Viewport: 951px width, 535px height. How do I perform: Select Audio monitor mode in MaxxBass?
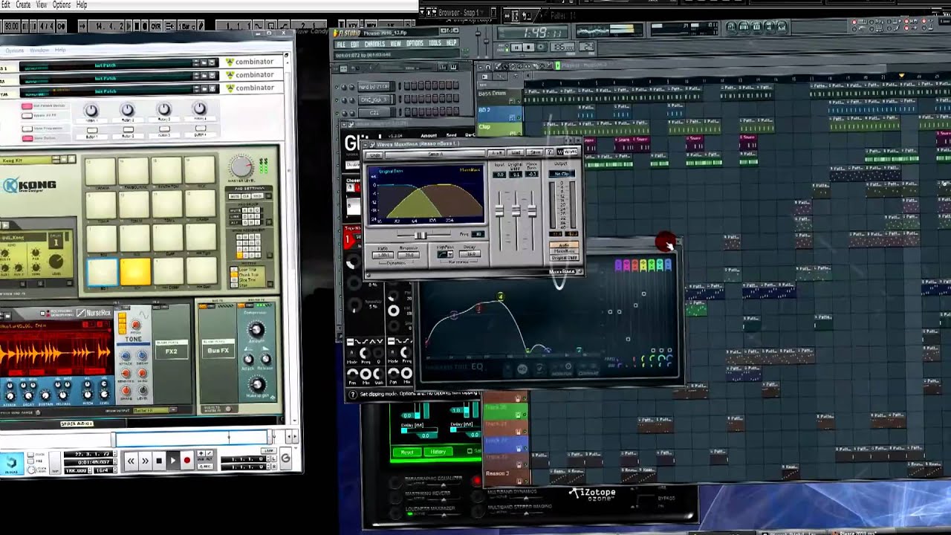point(565,245)
